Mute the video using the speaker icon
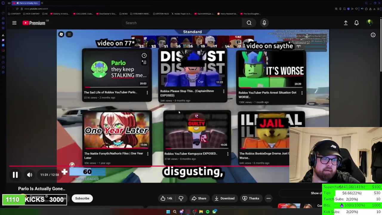The height and width of the screenshot is (215, 382). [30, 175]
